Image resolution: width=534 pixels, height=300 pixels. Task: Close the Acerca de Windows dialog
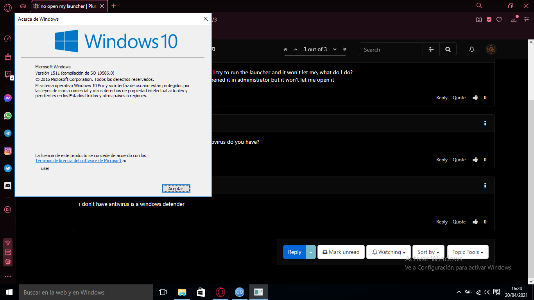206,19
